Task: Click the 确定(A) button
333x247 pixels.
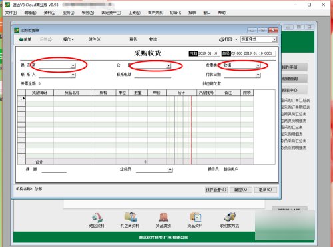Action: [241, 190]
